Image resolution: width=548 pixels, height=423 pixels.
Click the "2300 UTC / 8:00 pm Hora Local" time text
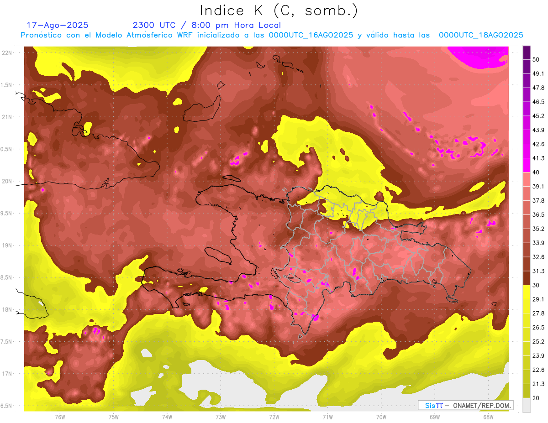click(206, 25)
